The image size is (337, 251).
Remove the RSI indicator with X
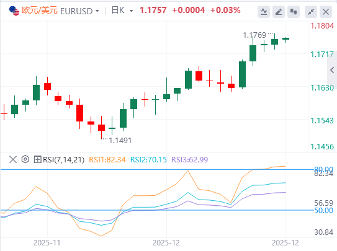(x=13, y=159)
